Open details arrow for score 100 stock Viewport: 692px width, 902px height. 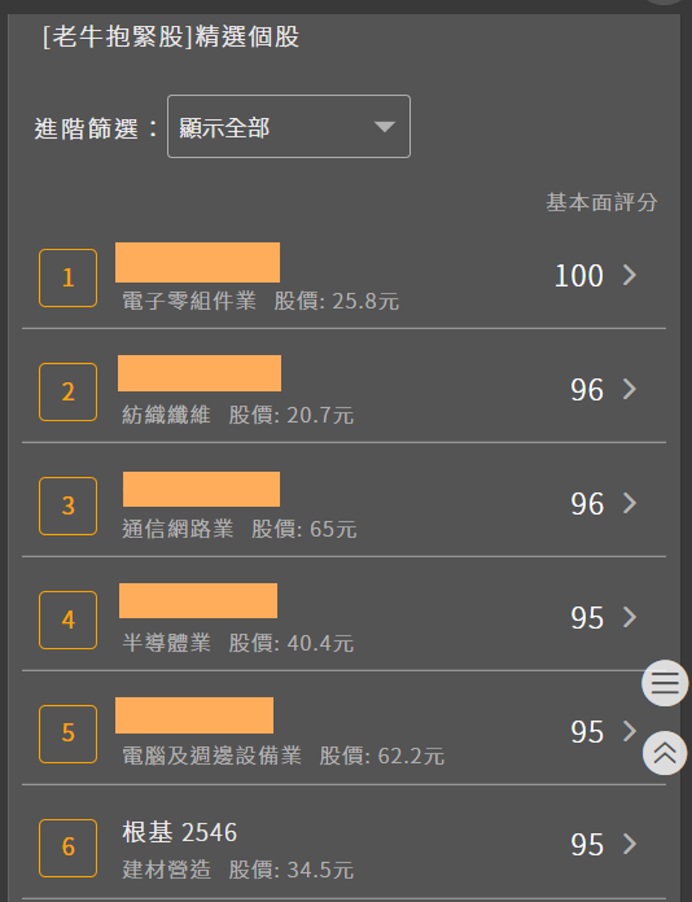click(630, 275)
